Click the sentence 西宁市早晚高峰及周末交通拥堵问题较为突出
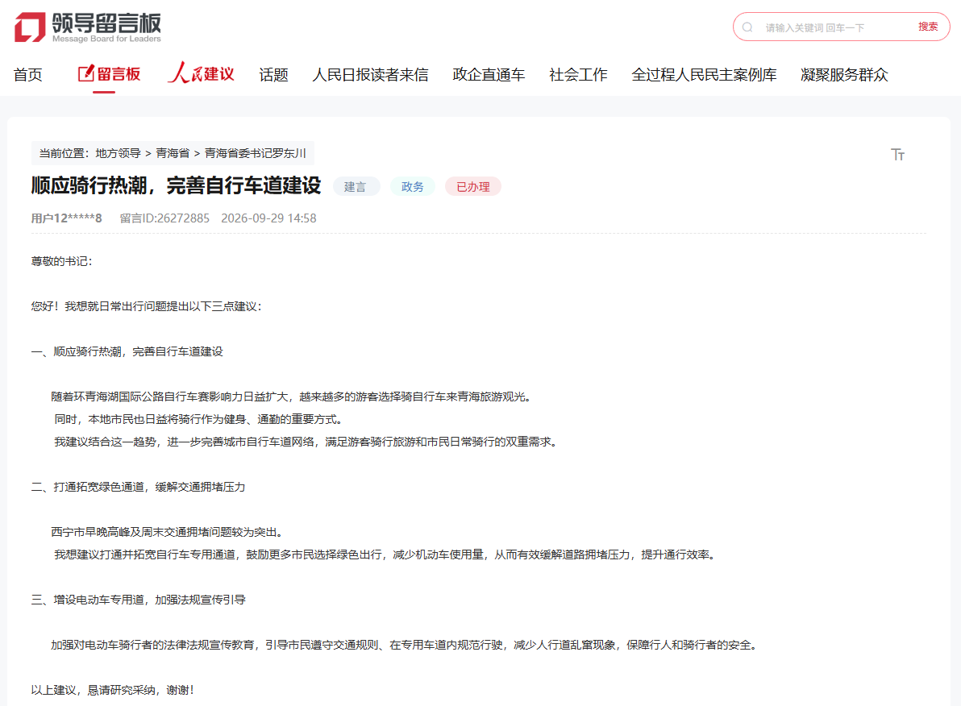 168,533
